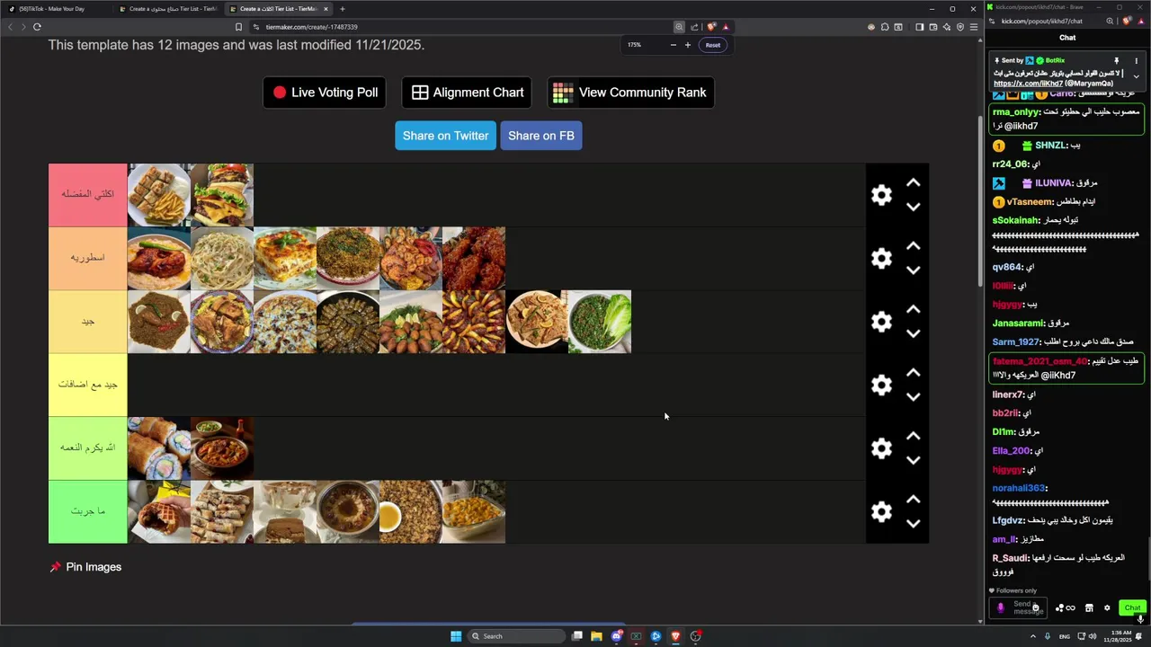1151x647 pixels.
Task: Switch to second TierMaker tab
Action: click(x=168, y=9)
